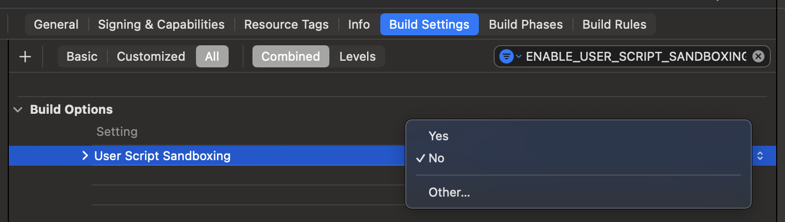Switch the view to Levels
The width and height of the screenshot is (785, 222).
pyautogui.click(x=357, y=56)
